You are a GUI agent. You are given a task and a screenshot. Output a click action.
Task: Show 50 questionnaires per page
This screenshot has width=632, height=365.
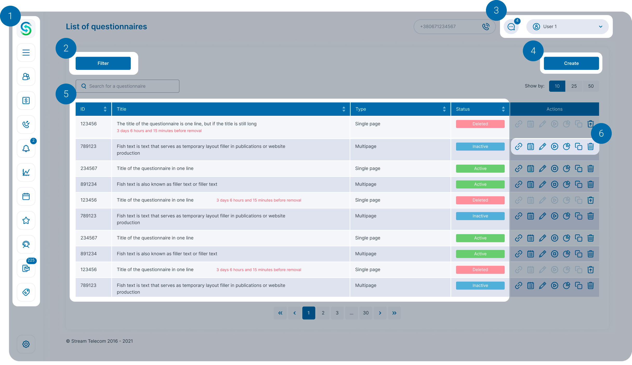(591, 86)
